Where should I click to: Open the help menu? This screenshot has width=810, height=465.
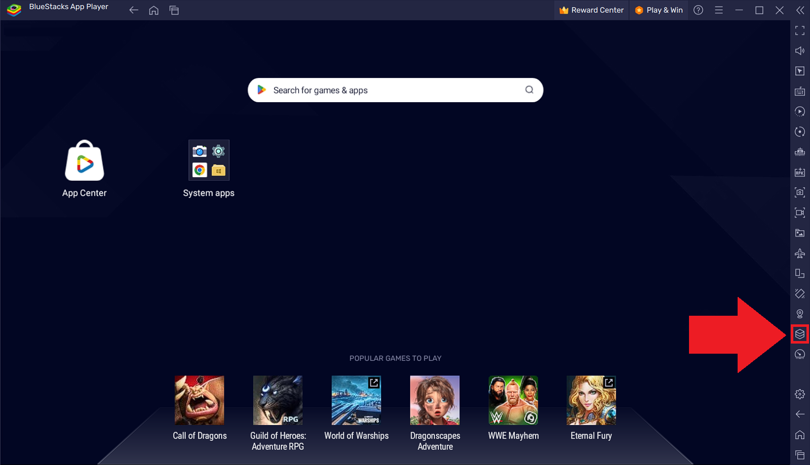pyautogui.click(x=698, y=10)
